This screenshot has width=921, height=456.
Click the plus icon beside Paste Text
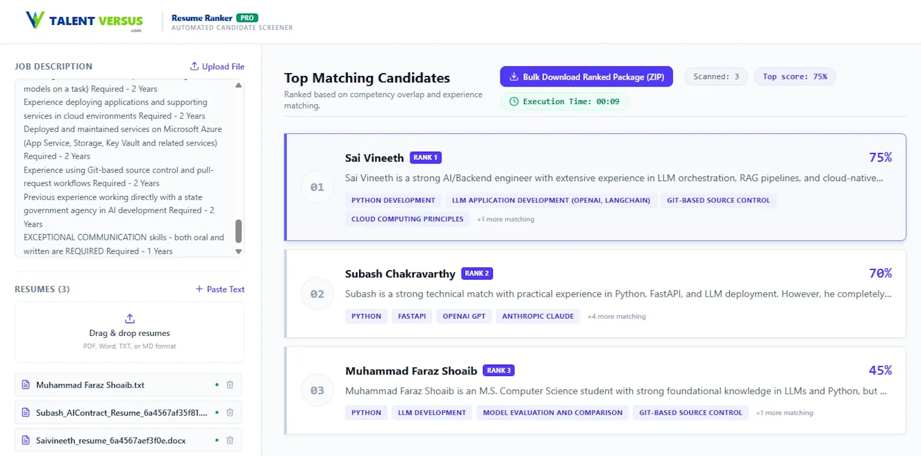[199, 289]
